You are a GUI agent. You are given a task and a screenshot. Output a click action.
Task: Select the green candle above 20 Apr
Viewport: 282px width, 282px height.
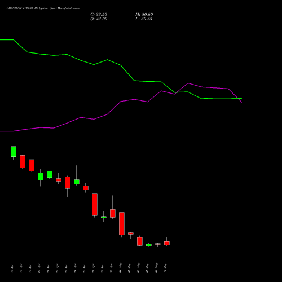click(x=41, y=177)
